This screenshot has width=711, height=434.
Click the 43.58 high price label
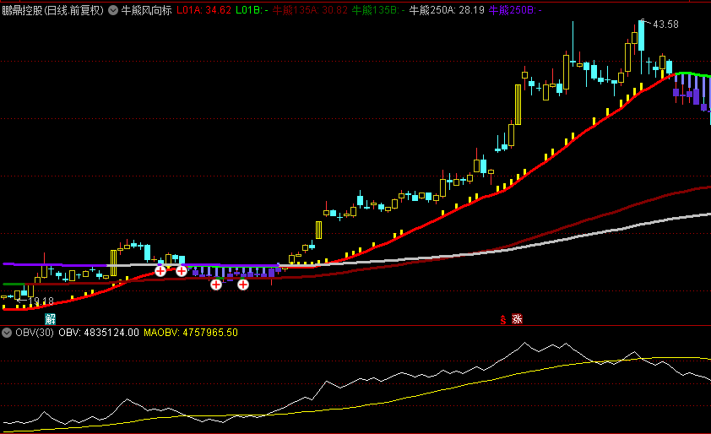pos(665,24)
